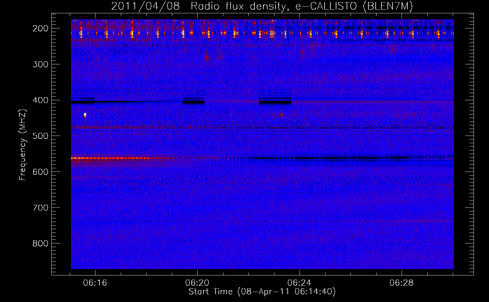Click the 06:16 time tick label

[95, 283]
